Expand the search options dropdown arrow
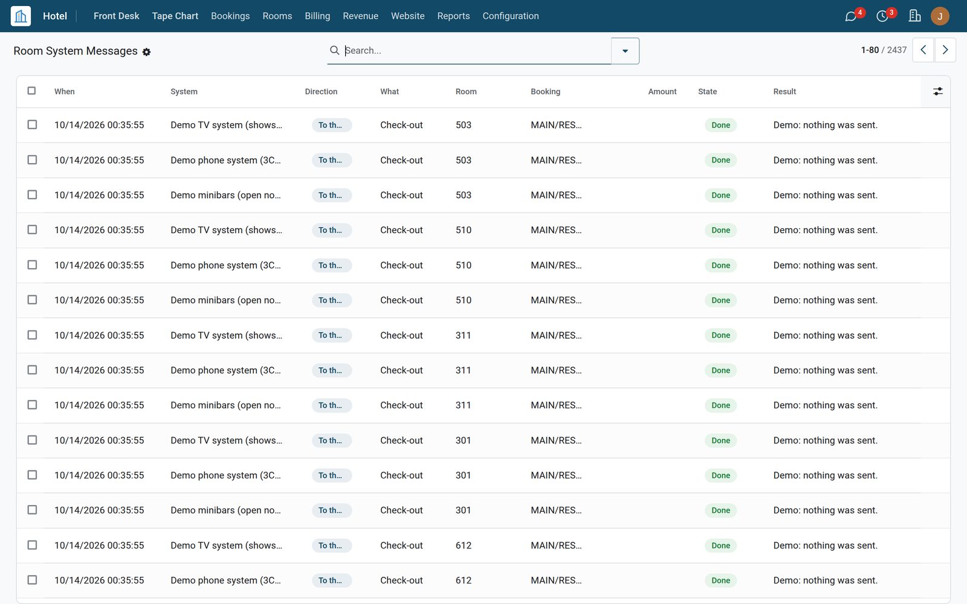The image size is (967, 604). coord(625,51)
